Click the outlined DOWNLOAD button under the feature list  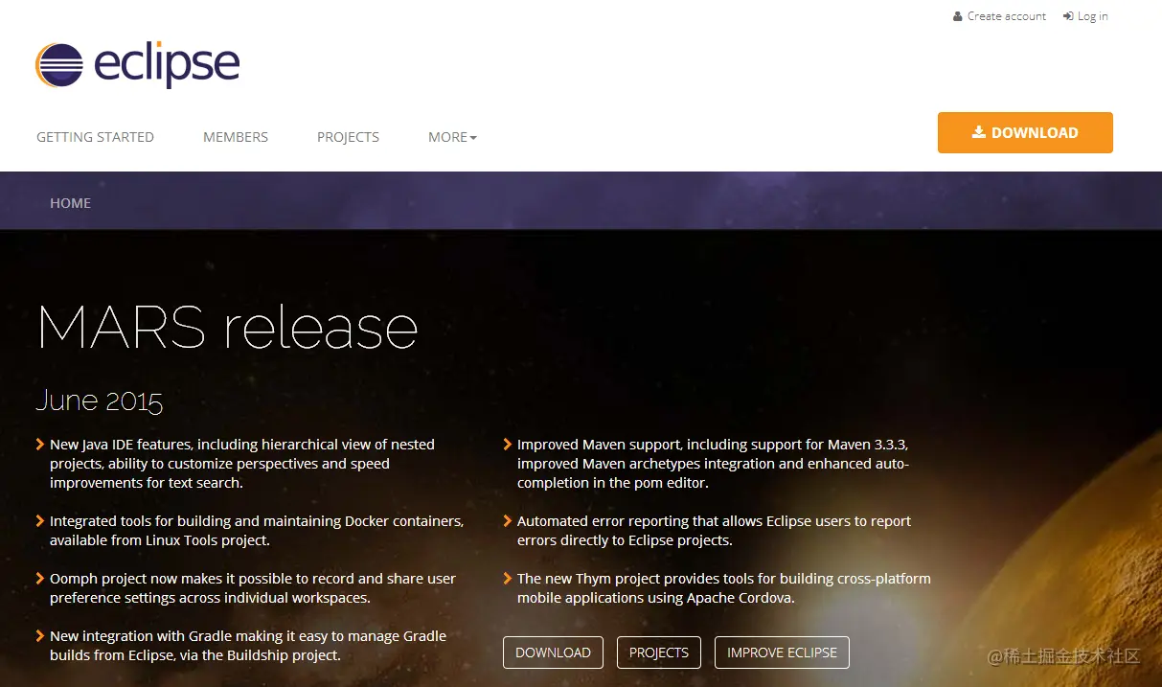tap(553, 653)
